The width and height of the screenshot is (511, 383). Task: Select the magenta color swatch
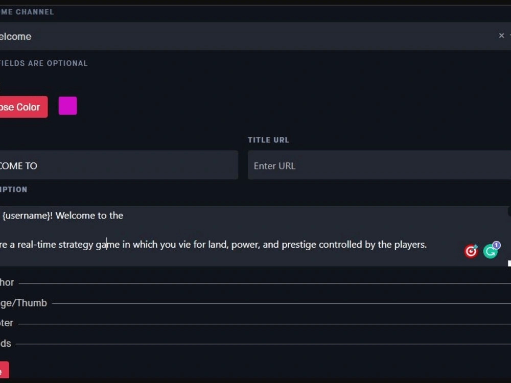67,105
